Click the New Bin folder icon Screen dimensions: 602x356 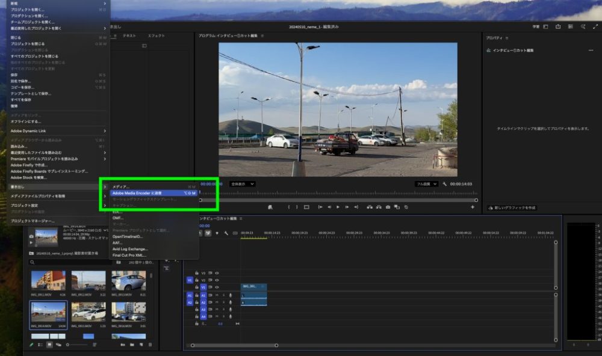[x=131, y=345]
